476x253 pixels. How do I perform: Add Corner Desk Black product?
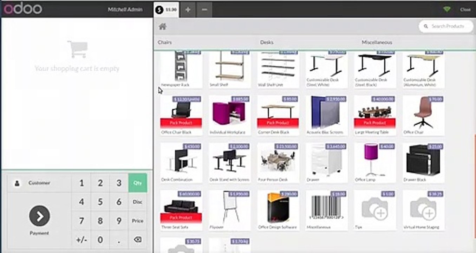pyautogui.click(x=278, y=116)
